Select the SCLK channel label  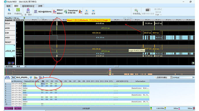10,23
